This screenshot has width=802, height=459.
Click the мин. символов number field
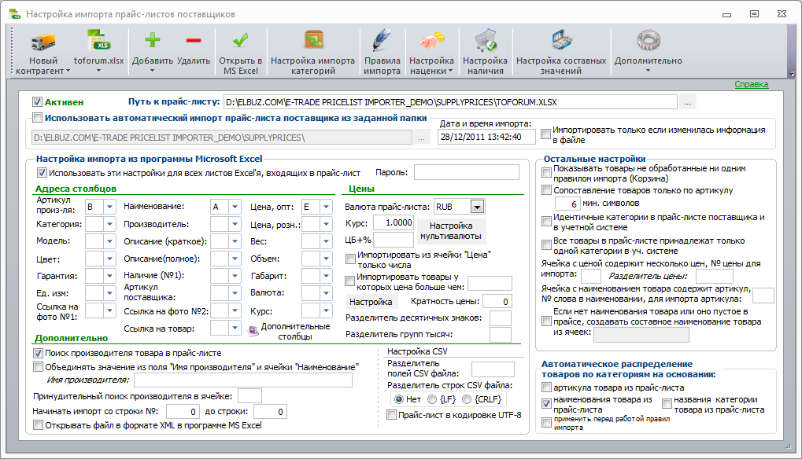tap(567, 204)
